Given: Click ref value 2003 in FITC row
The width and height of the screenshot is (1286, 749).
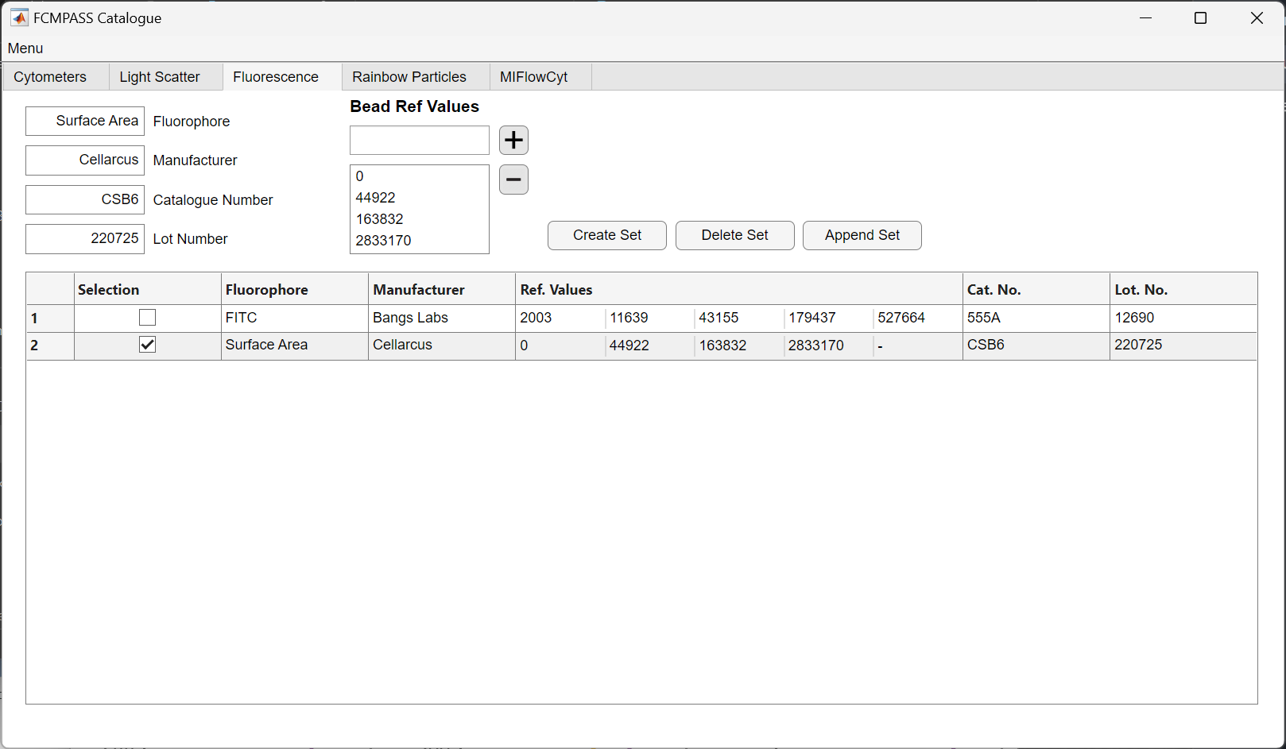Looking at the screenshot, I should (x=560, y=318).
